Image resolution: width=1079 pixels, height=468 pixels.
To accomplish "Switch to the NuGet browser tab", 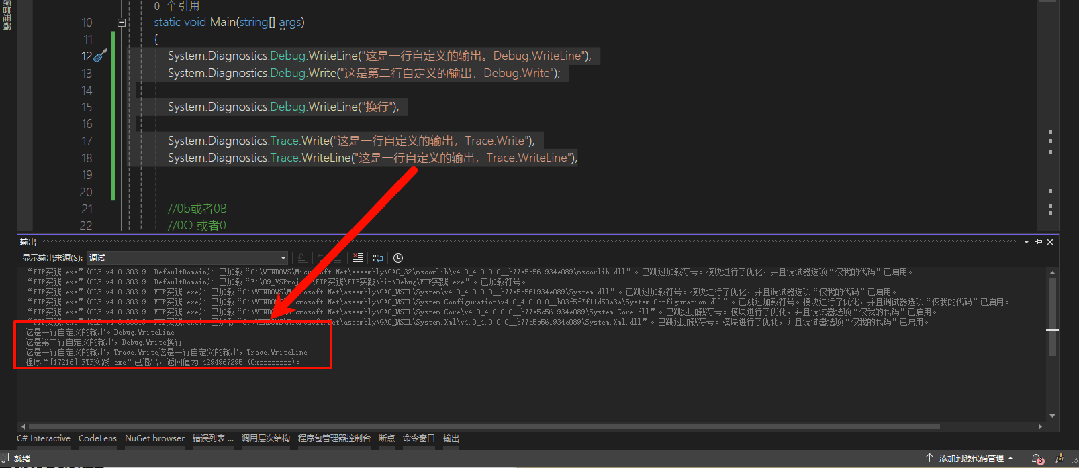I will pyautogui.click(x=154, y=438).
